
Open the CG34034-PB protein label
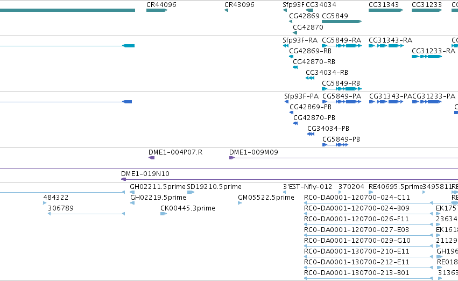tap(328, 129)
